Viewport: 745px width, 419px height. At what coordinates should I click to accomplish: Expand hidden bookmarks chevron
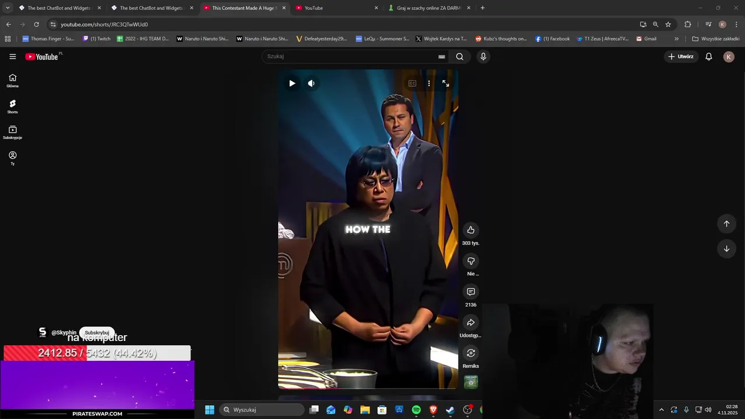[x=676, y=39]
